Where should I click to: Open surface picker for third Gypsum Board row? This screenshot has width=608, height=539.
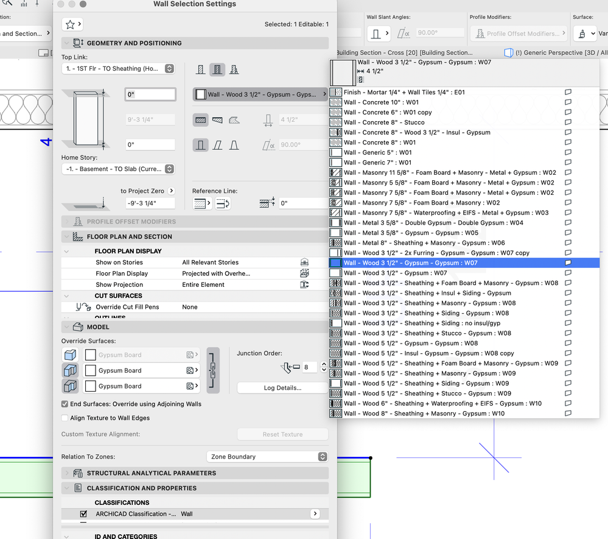pyautogui.click(x=192, y=386)
